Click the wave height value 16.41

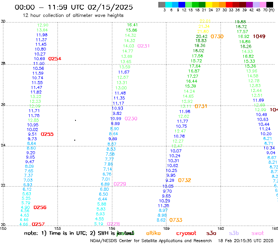coord(133,25)
